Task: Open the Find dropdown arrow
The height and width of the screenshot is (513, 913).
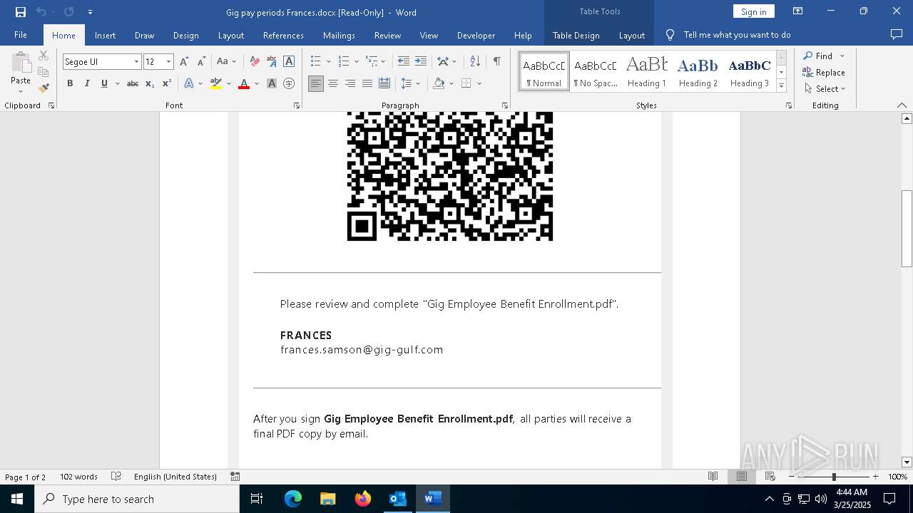Action: 842,56
